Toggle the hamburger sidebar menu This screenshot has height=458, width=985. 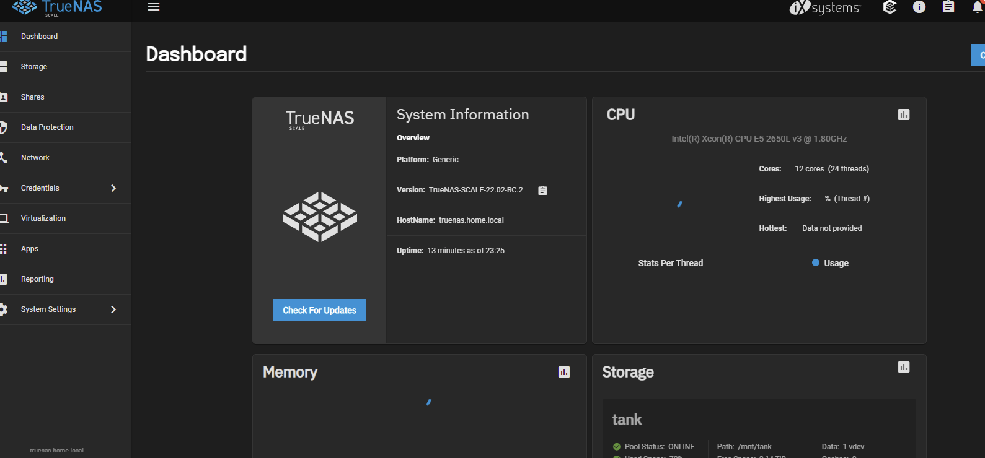[x=154, y=7]
